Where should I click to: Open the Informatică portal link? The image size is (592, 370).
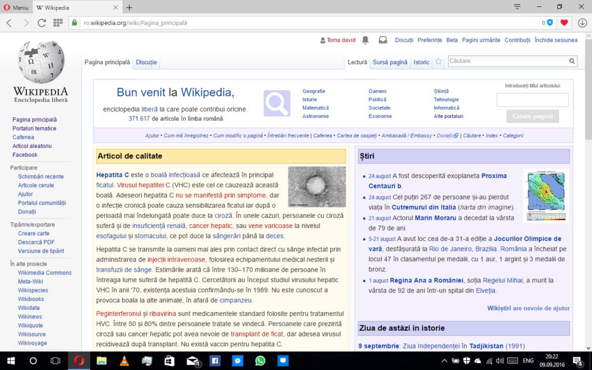point(446,108)
